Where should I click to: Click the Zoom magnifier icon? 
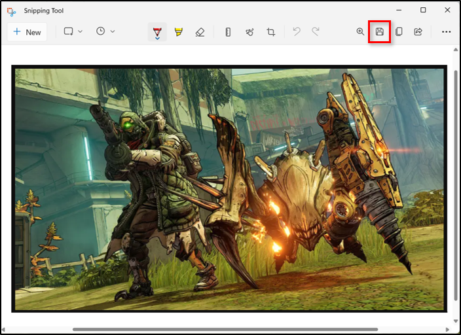tap(360, 31)
